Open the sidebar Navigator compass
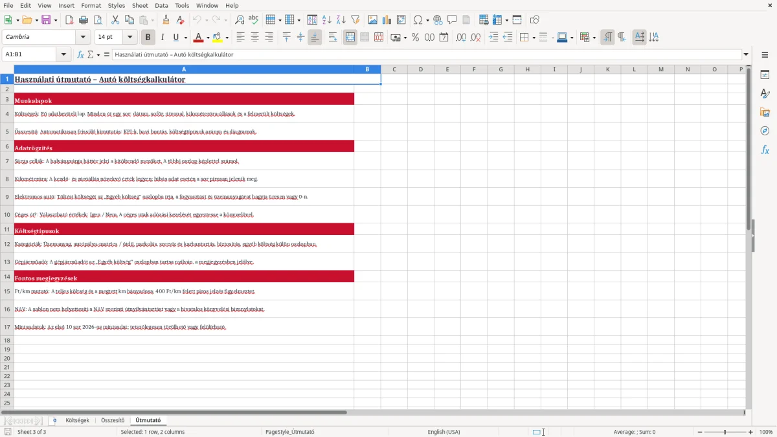Viewport: 777px width, 437px height. click(765, 131)
